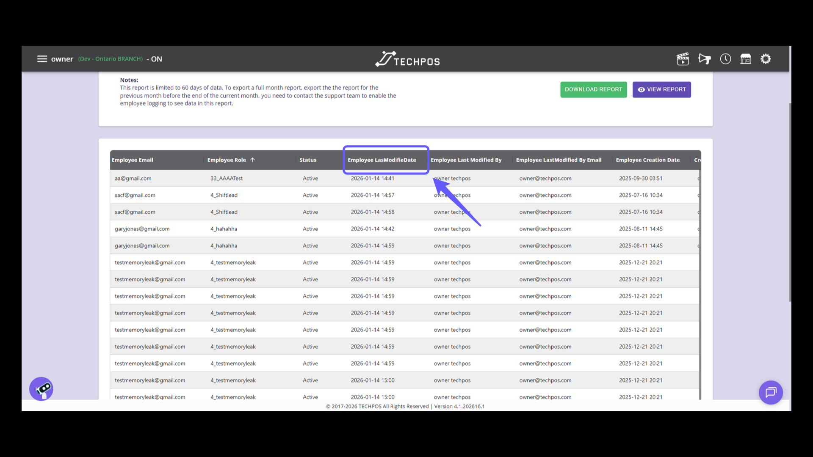The height and width of the screenshot is (457, 813).
Task: Click the VIEW REPORT button
Action: [661, 89]
